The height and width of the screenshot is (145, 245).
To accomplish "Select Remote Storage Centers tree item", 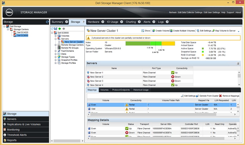I will coord(72,45).
